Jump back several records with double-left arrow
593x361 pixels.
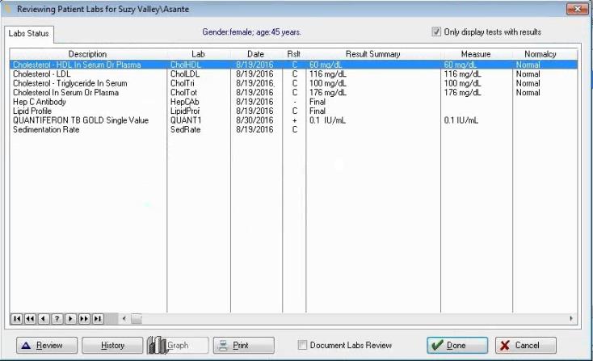tap(30, 319)
